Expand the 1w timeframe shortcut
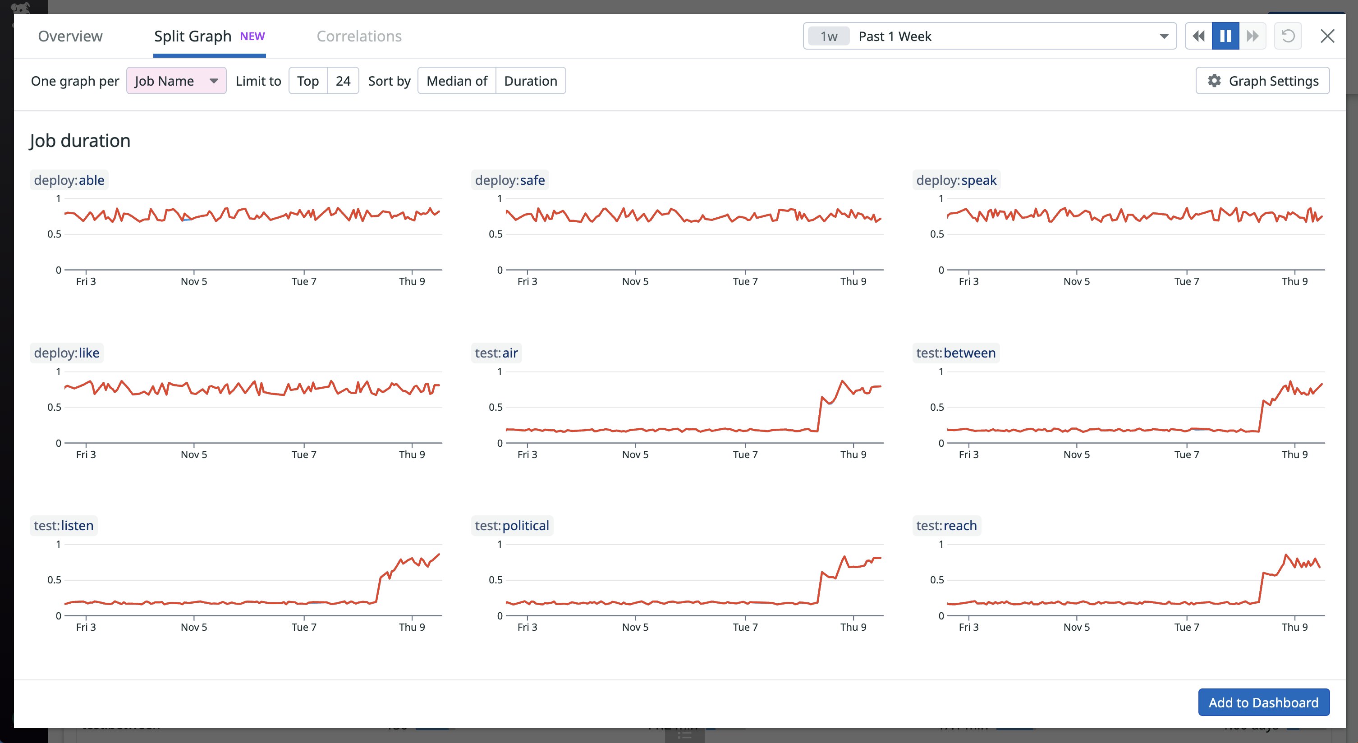1358x743 pixels. [x=828, y=36]
